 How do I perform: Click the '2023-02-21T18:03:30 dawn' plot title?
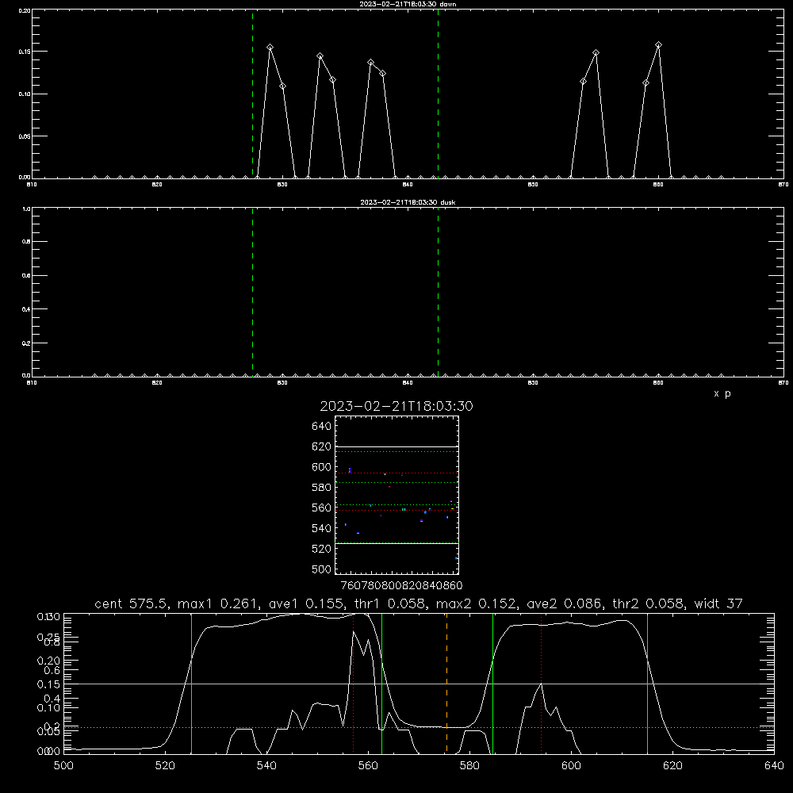(x=408, y=4)
